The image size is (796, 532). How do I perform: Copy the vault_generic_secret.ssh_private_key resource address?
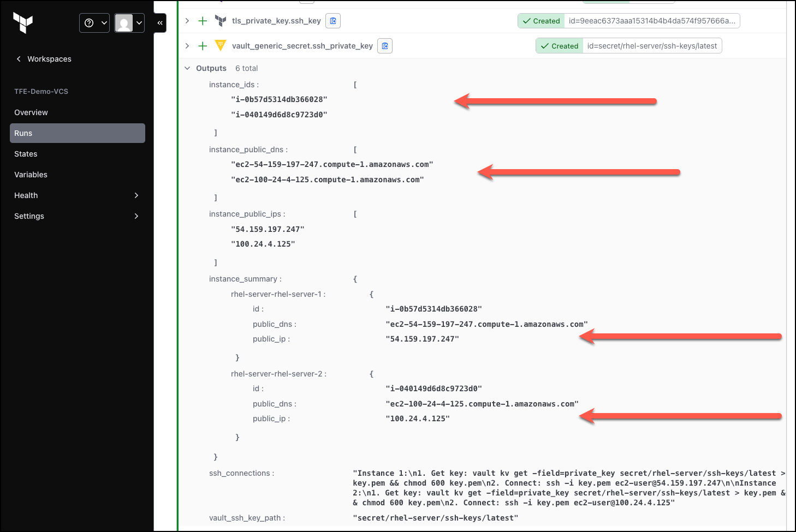[x=385, y=46]
